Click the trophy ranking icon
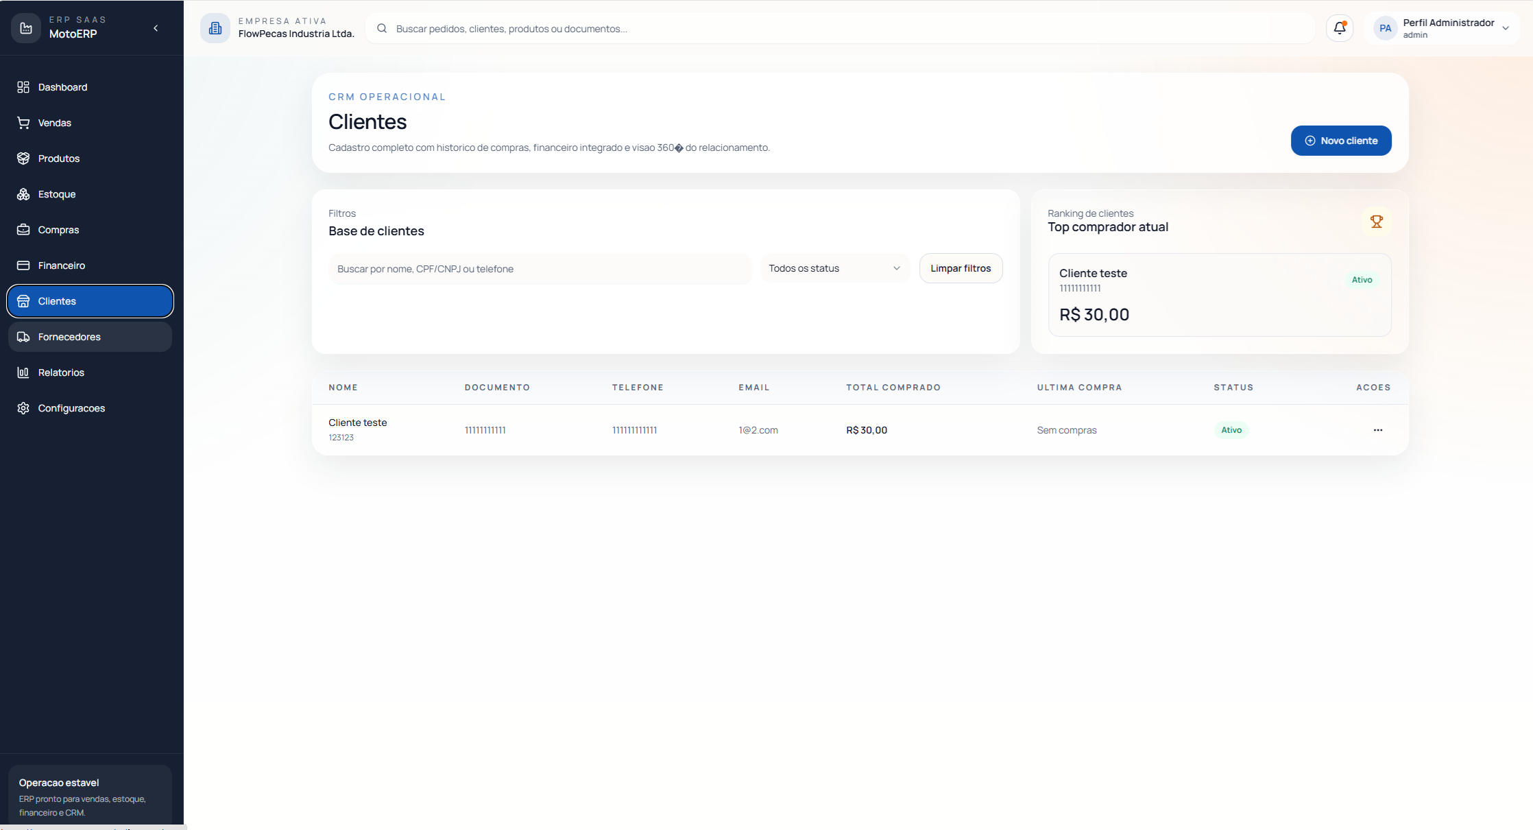 click(1376, 222)
